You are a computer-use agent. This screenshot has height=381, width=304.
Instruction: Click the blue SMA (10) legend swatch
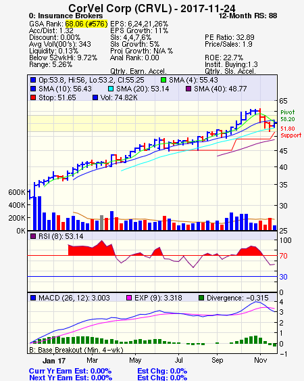(x=33, y=89)
